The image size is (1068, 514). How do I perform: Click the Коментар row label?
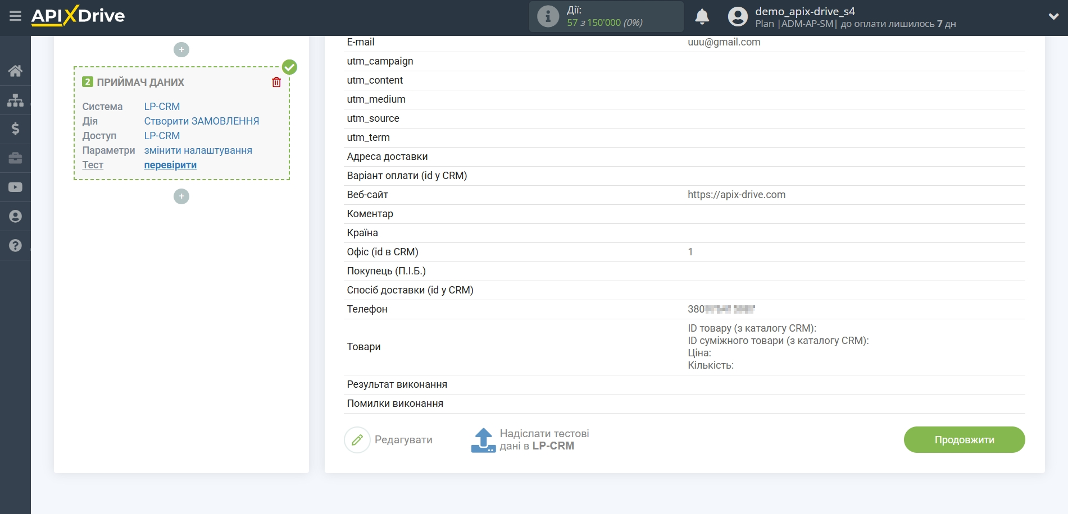(x=370, y=214)
